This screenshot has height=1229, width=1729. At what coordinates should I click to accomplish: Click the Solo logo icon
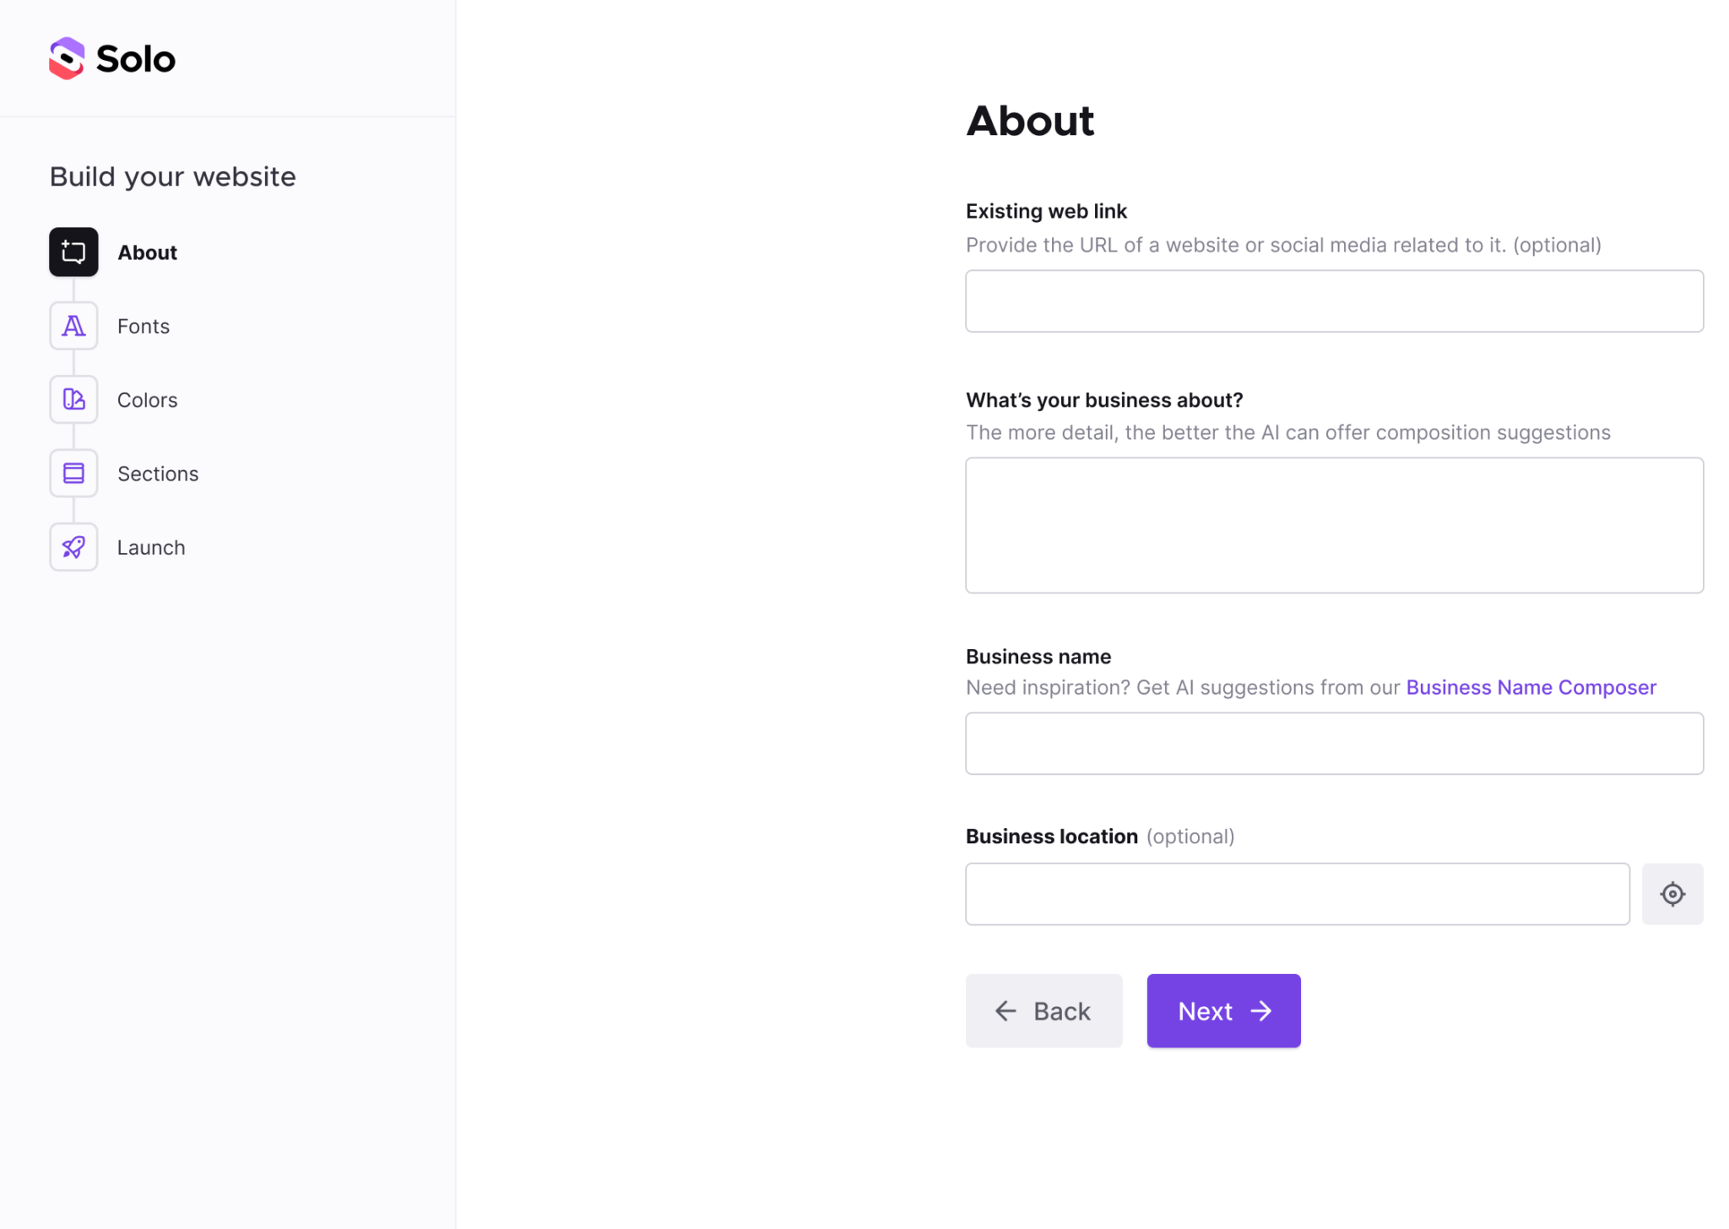click(67, 59)
